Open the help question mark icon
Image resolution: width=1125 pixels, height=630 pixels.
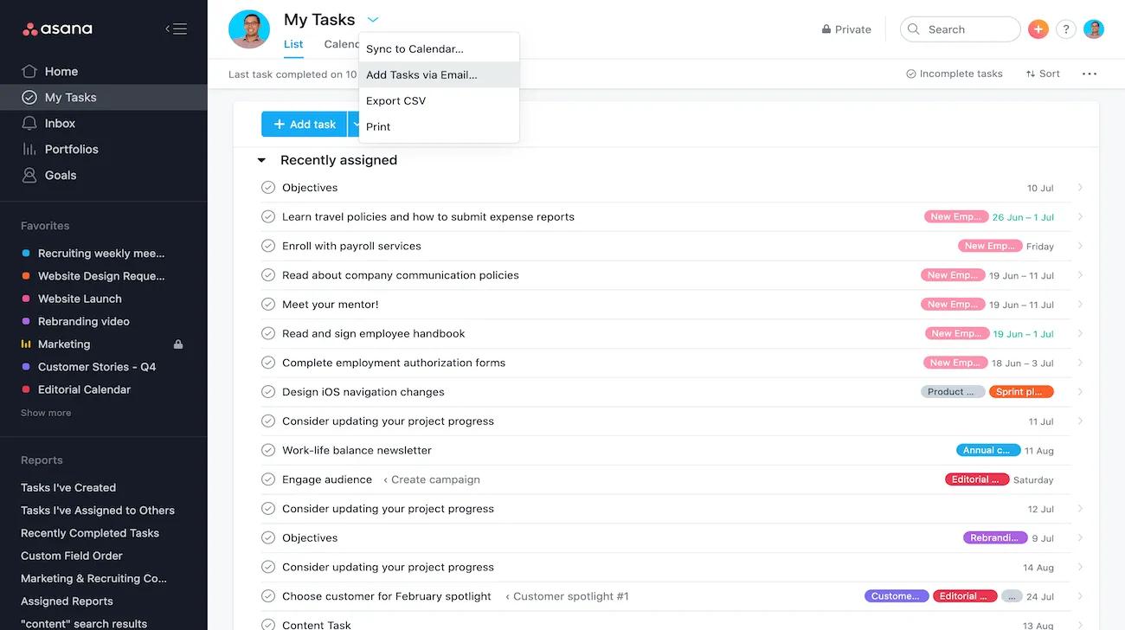(x=1065, y=29)
